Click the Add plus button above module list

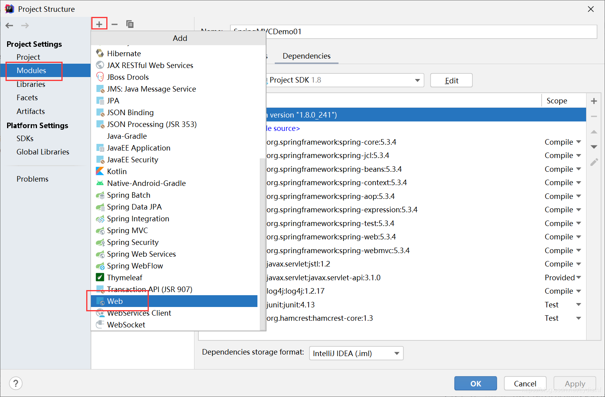click(99, 24)
